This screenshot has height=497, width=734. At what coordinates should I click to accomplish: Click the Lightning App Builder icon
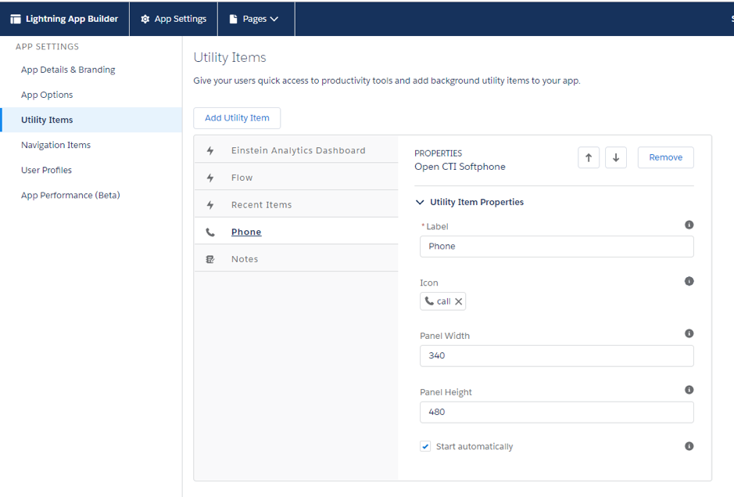click(16, 19)
